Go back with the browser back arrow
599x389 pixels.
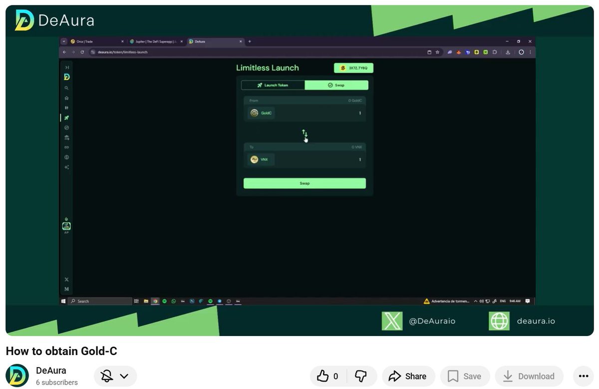[x=64, y=52]
